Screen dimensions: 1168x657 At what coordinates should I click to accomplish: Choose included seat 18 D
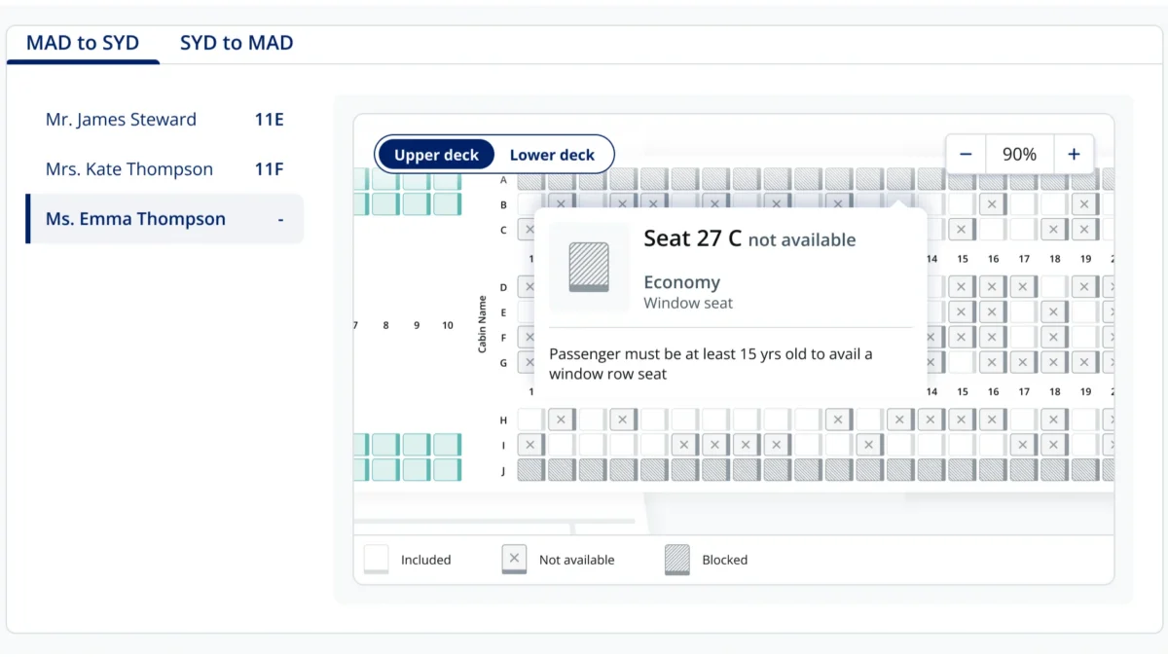1054,287
